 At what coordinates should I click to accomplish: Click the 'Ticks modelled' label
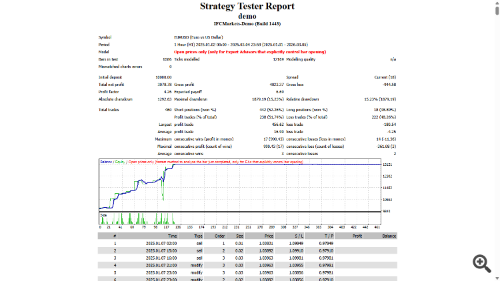coord(187,59)
